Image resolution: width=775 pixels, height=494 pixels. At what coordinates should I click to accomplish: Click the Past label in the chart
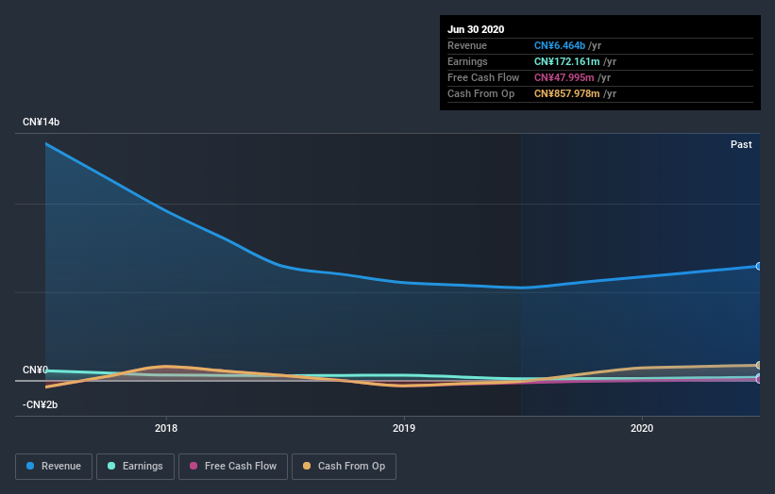[x=741, y=144]
